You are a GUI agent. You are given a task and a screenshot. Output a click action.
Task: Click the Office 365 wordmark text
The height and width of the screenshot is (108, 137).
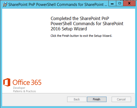(27, 82)
